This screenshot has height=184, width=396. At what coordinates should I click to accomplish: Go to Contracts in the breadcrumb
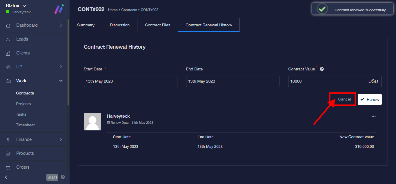(x=129, y=10)
